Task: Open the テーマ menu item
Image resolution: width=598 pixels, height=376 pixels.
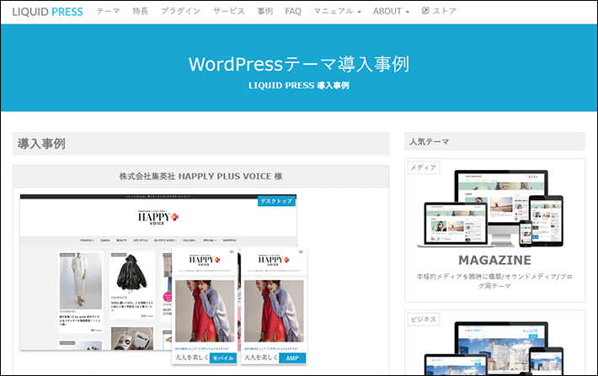Action: pyautogui.click(x=108, y=12)
